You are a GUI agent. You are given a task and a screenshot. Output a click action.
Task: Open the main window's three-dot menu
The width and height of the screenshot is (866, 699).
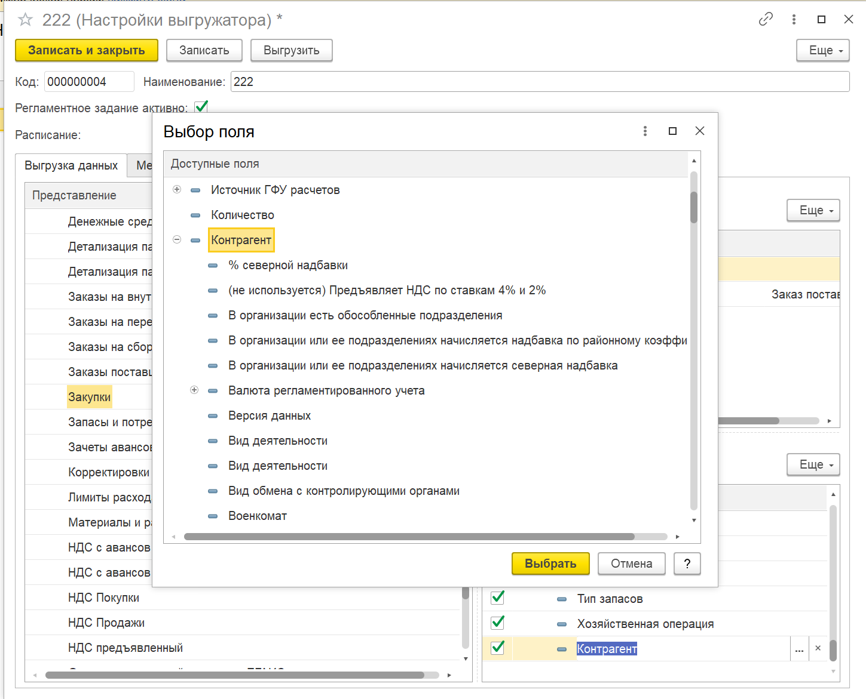coord(794,20)
